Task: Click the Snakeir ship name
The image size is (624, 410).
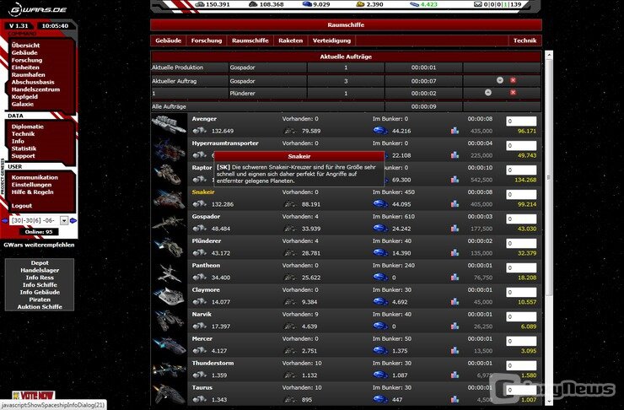Action: (203, 192)
